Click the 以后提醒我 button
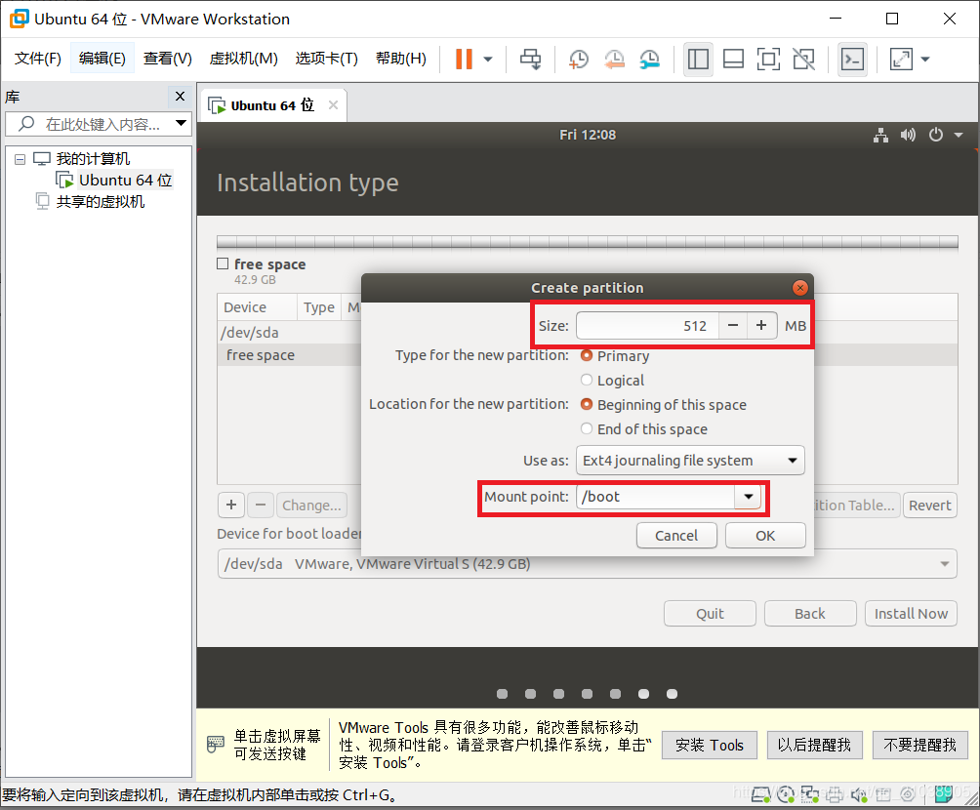Screen dimensions: 980x810 pos(814,745)
